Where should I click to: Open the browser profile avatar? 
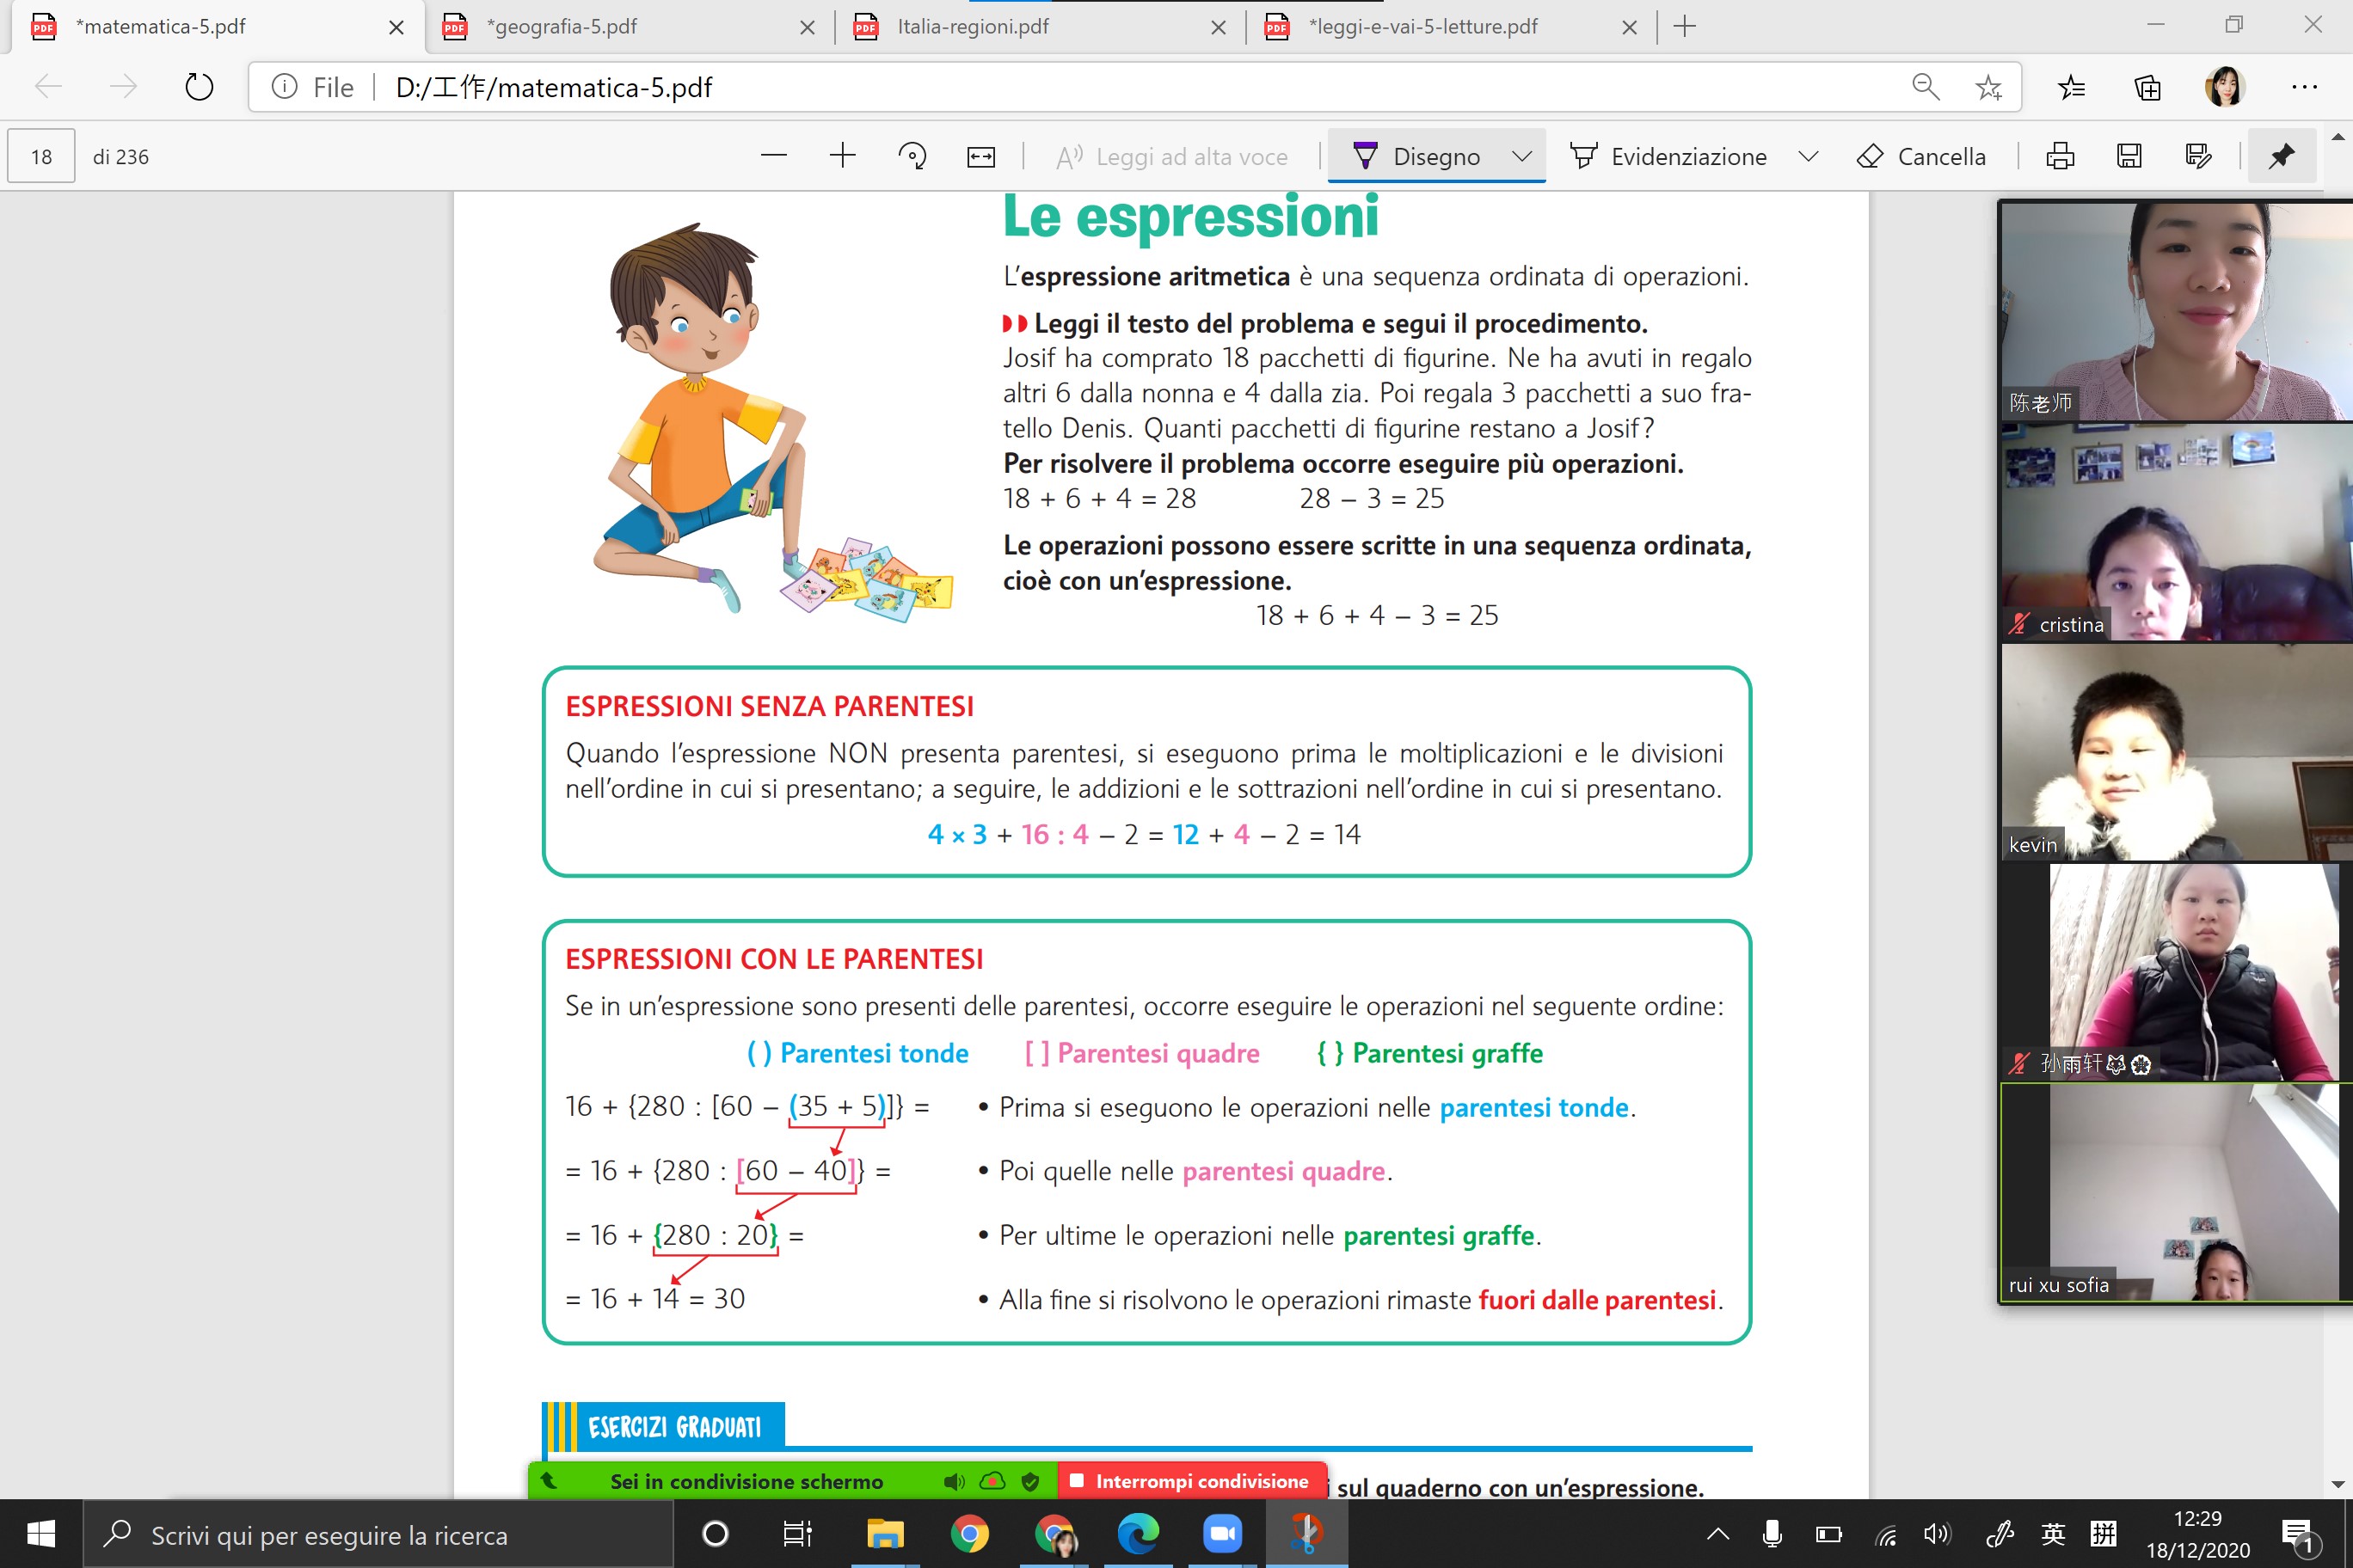pos(2224,87)
